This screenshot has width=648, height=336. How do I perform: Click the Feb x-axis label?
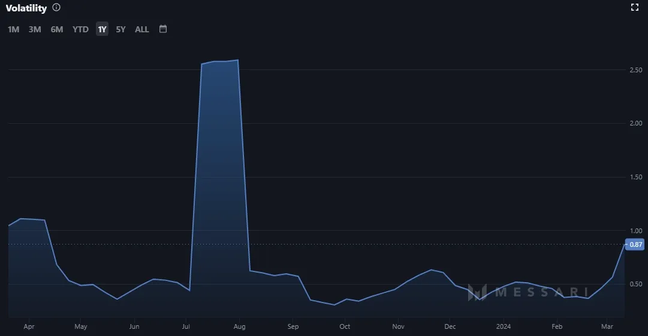[557, 326]
